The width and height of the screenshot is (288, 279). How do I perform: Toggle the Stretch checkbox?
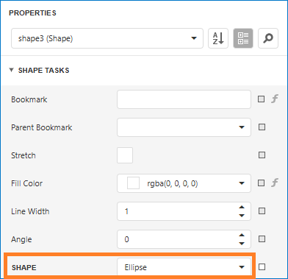(x=125, y=155)
